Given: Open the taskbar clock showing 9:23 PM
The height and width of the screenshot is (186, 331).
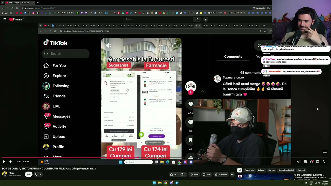Looking at the screenshot, I should [326, 183].
